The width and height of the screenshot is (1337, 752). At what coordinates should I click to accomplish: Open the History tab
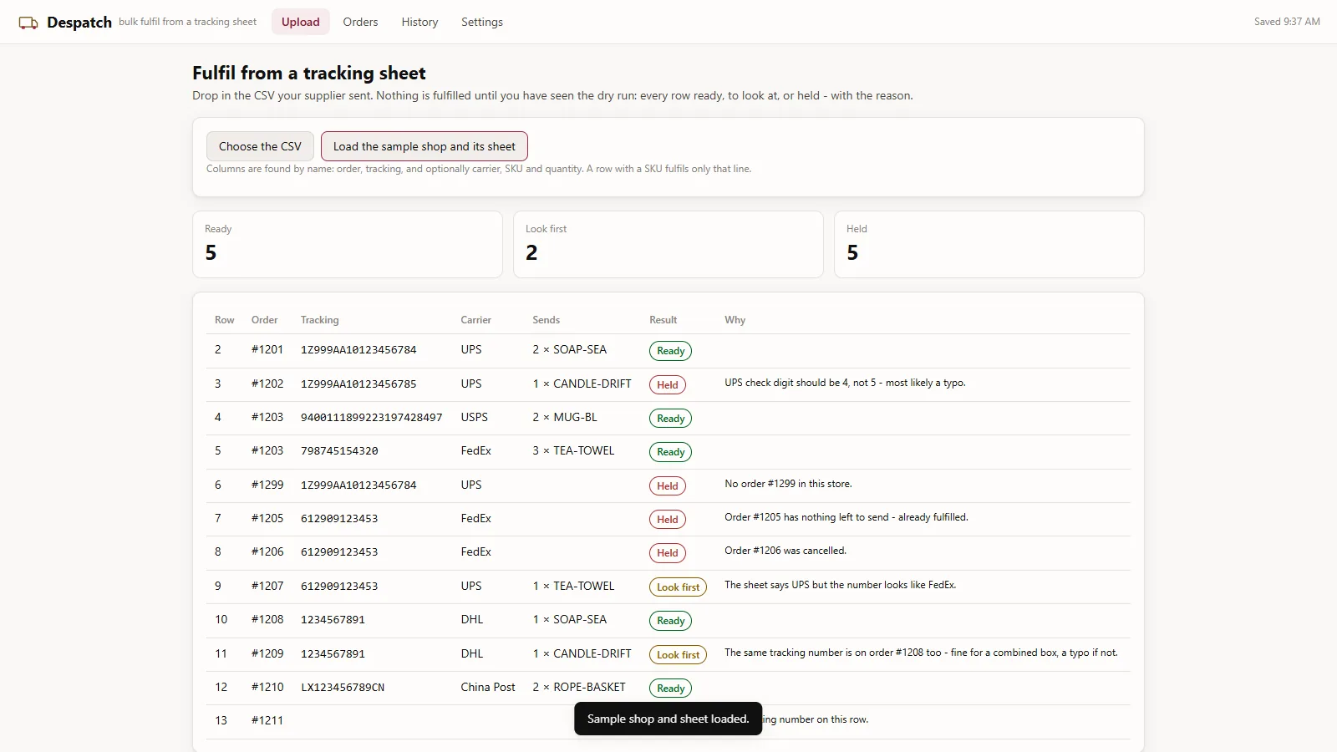tap(419, 22)
